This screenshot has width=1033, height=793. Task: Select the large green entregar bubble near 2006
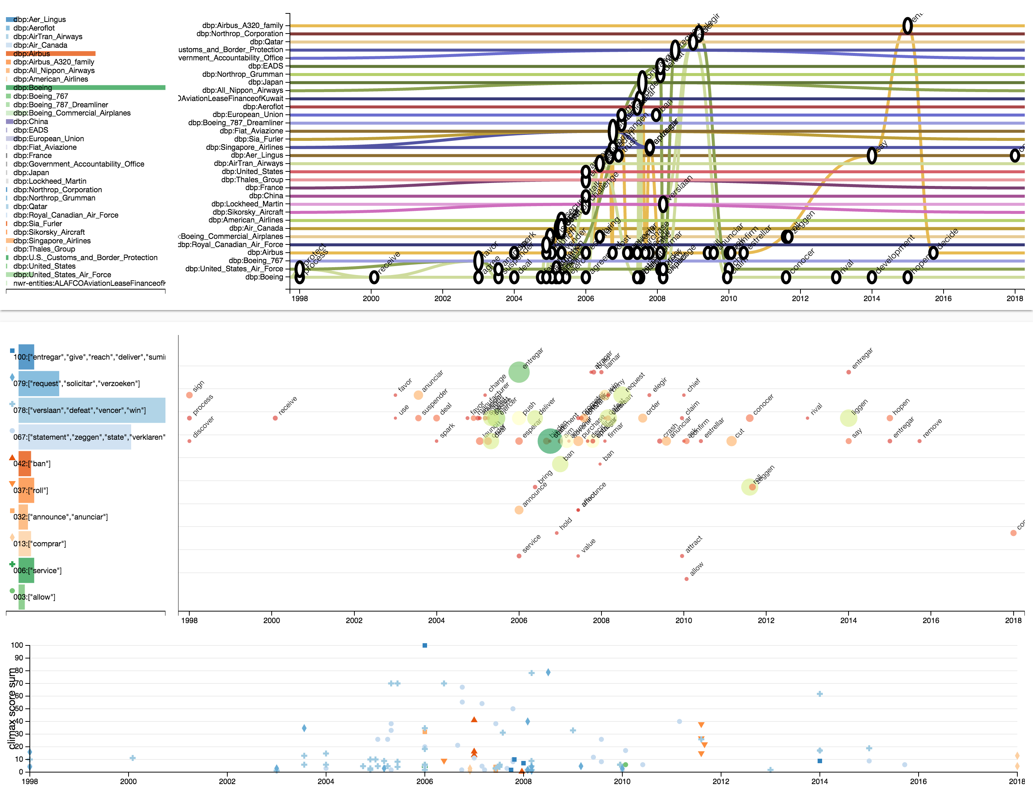(x=519, y=372)
